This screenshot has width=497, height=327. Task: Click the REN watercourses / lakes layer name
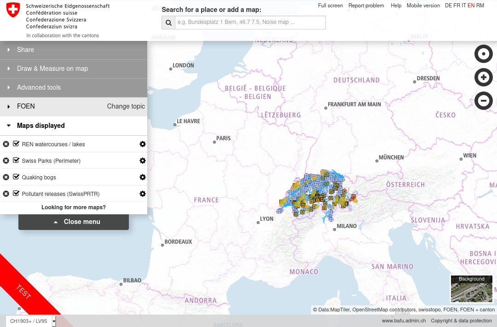[x=53, y=144]
